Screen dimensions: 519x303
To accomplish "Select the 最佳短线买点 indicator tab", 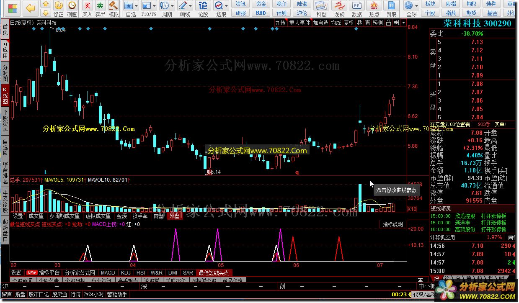I will pos(213,272).
